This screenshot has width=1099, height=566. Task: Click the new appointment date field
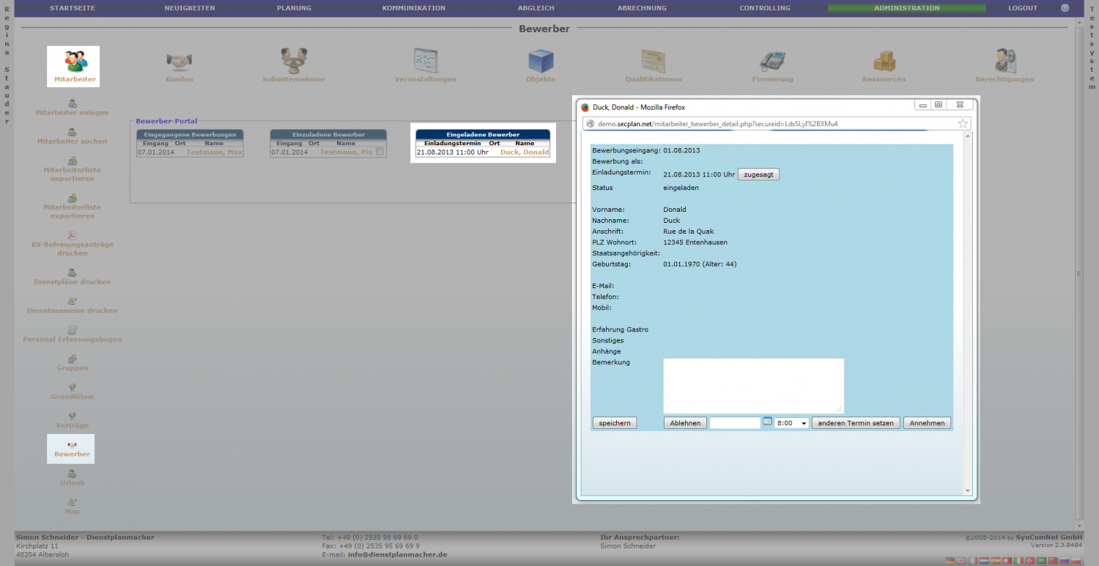coord(735,423)
